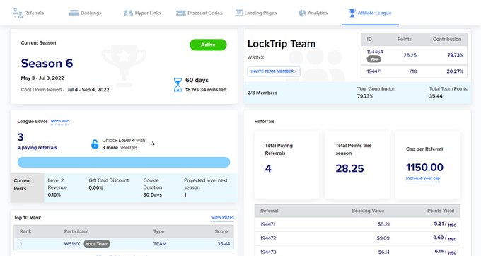Click the Your Team badge in rank table
Image resolution: width=481 pixels, height=256 pixels.
97,244
